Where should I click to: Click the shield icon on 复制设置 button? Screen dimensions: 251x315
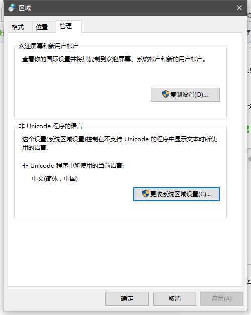tap(166, 94)
